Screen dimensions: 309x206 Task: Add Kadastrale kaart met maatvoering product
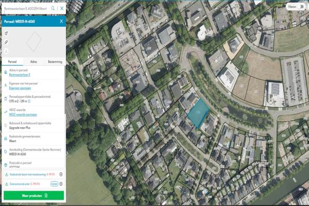click(61, 175)
